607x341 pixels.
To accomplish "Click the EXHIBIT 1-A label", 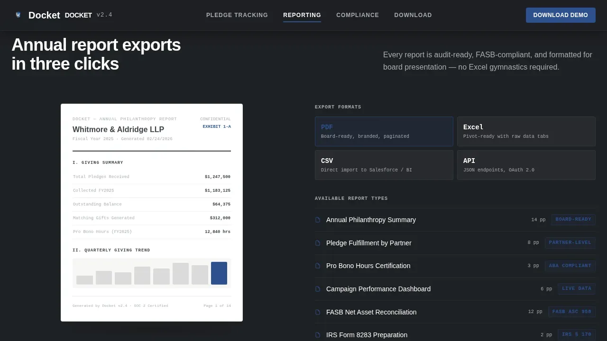I will pos(217,126).
